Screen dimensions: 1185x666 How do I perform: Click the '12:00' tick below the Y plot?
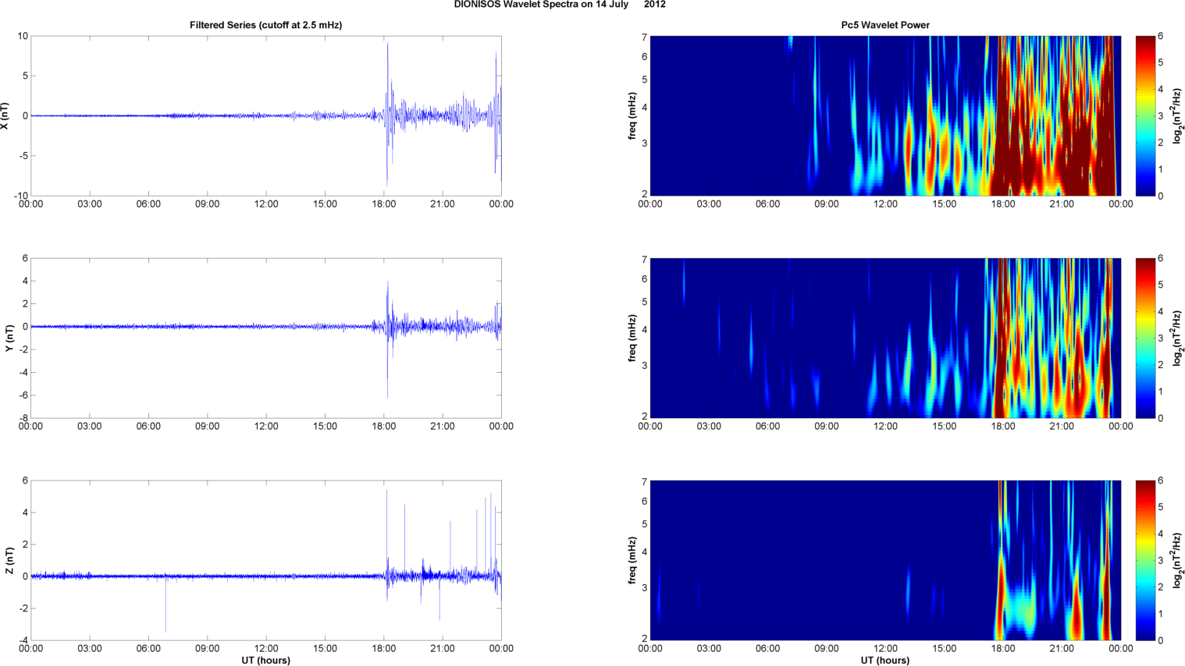(x=266, y=427)
